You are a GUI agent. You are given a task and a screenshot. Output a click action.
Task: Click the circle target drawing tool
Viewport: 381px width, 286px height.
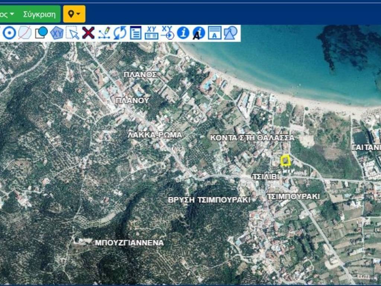pos(9,33)
